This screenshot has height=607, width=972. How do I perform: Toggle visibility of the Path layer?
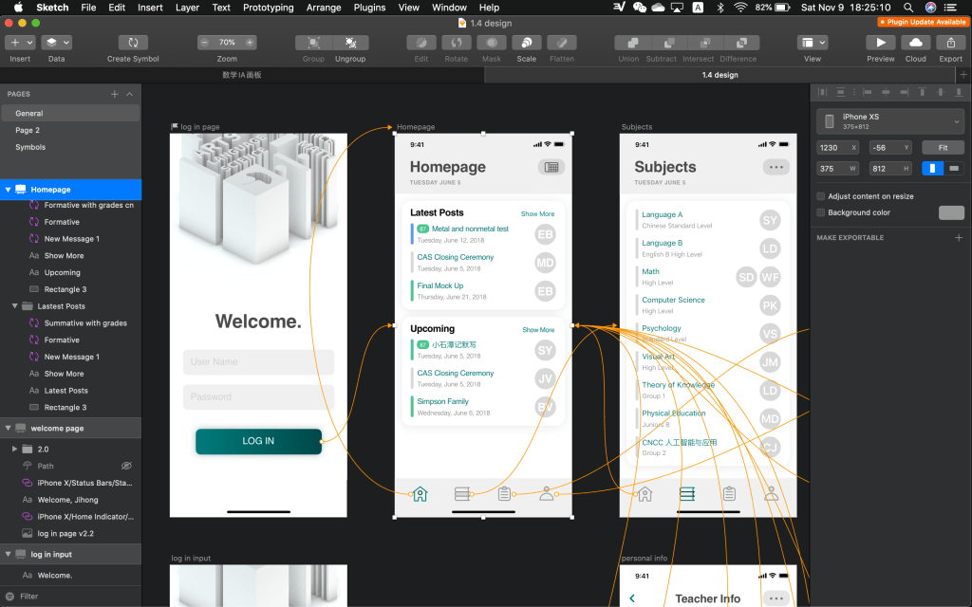point(126,467)
